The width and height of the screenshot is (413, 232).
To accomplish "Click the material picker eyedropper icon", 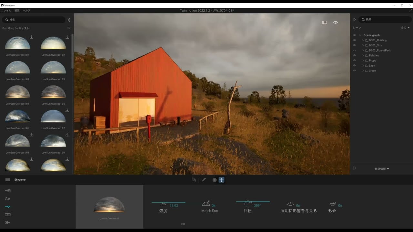I will [x=204, y=180].
